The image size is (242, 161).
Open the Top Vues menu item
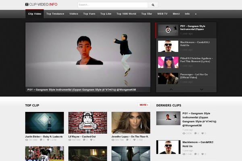pos(89,14)
